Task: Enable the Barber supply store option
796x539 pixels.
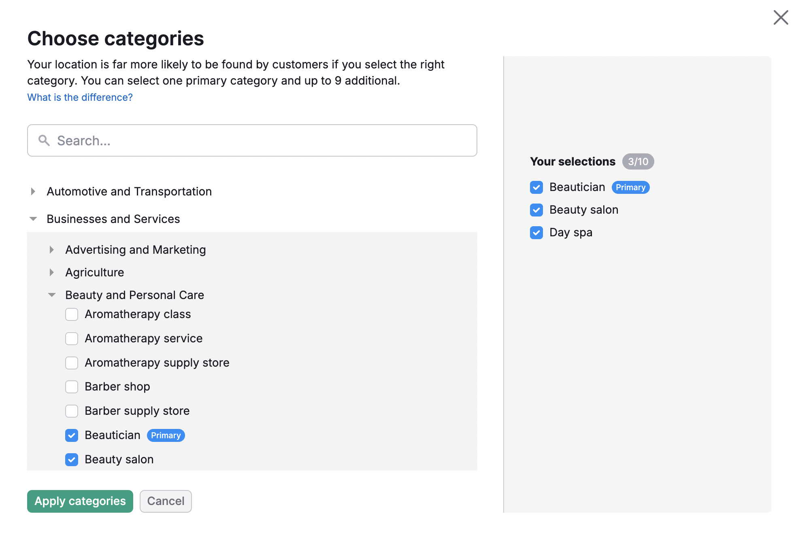Action: 72,411
